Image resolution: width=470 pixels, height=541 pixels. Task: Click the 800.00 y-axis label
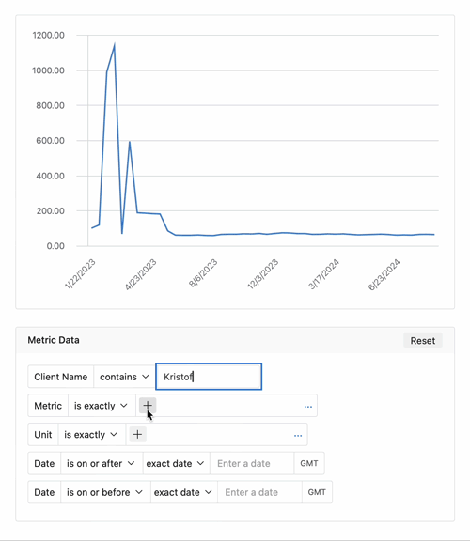pos(50,105)
